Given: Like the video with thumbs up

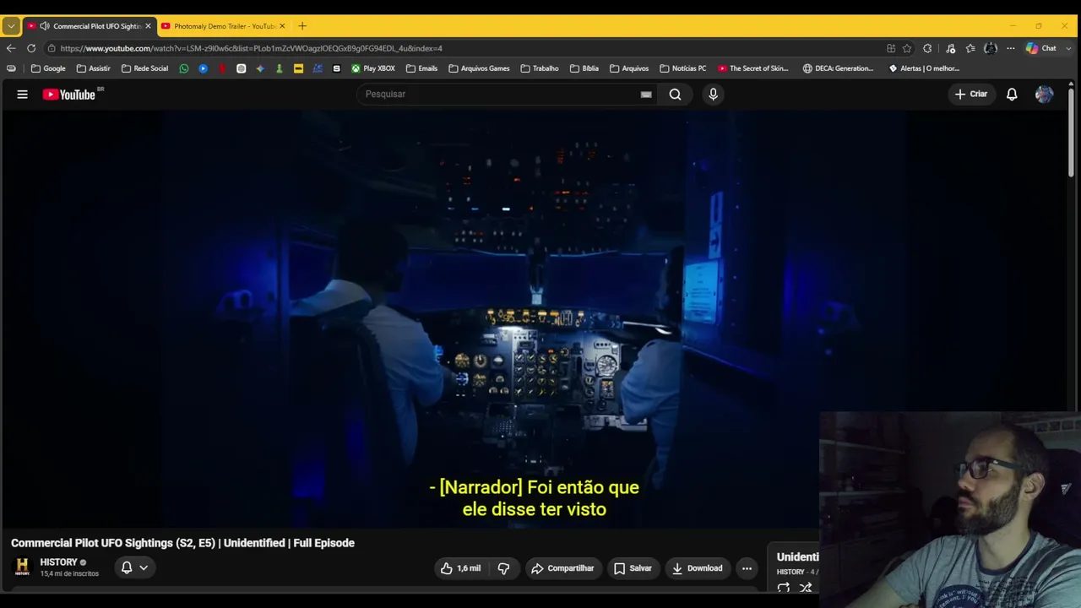Looking at the screenshot, I should 460,568.
